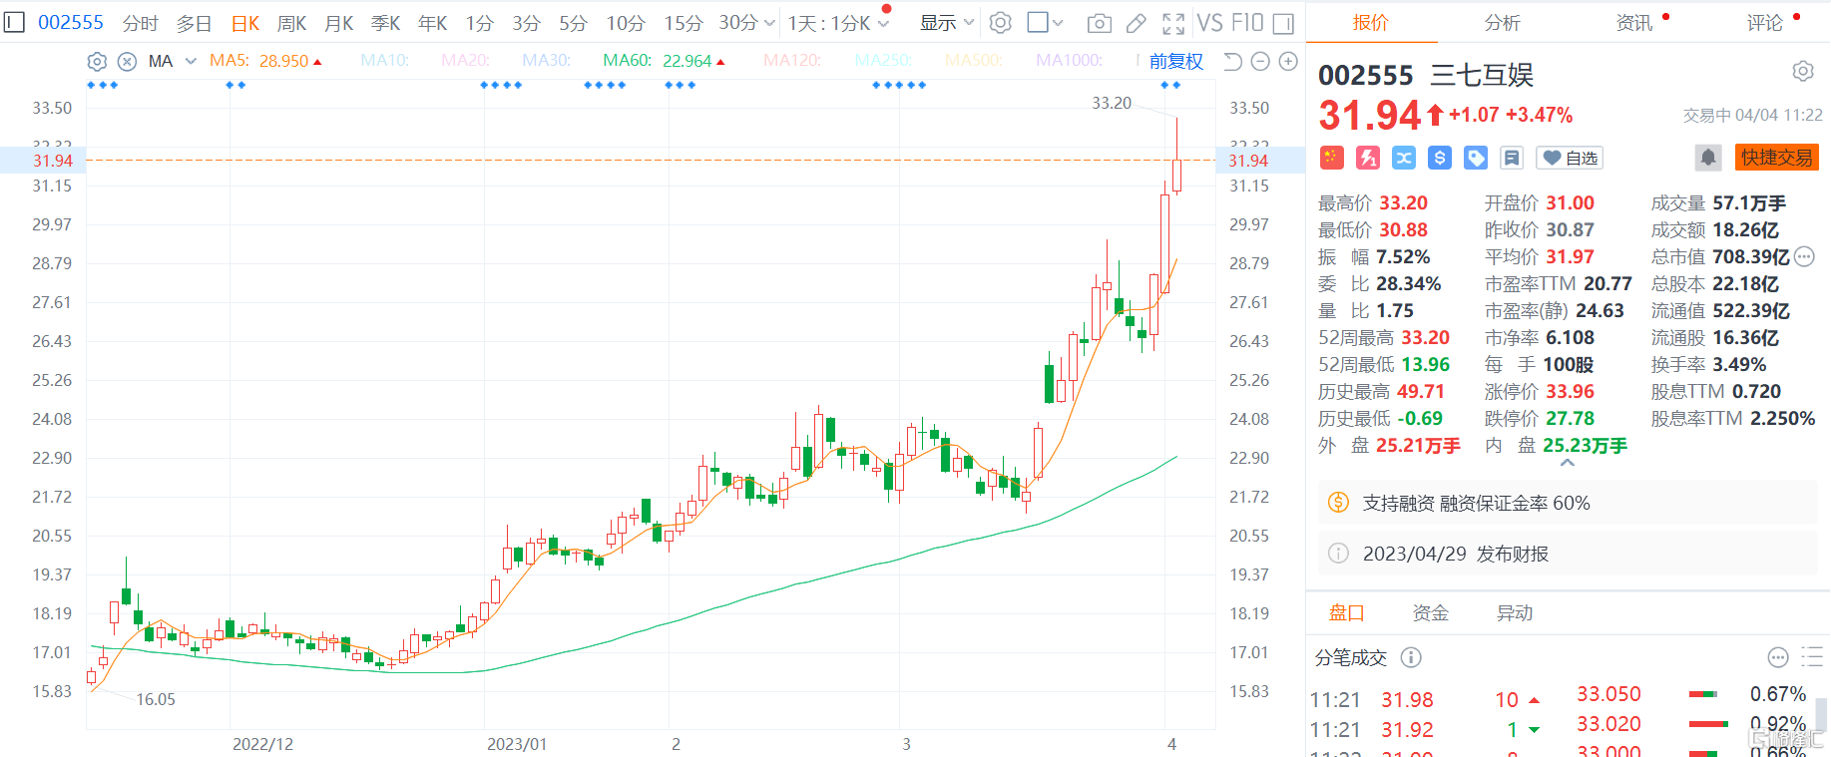Toggle the right sidebar panel icon
The image size is (1831, 757).
coord(1284,23)
